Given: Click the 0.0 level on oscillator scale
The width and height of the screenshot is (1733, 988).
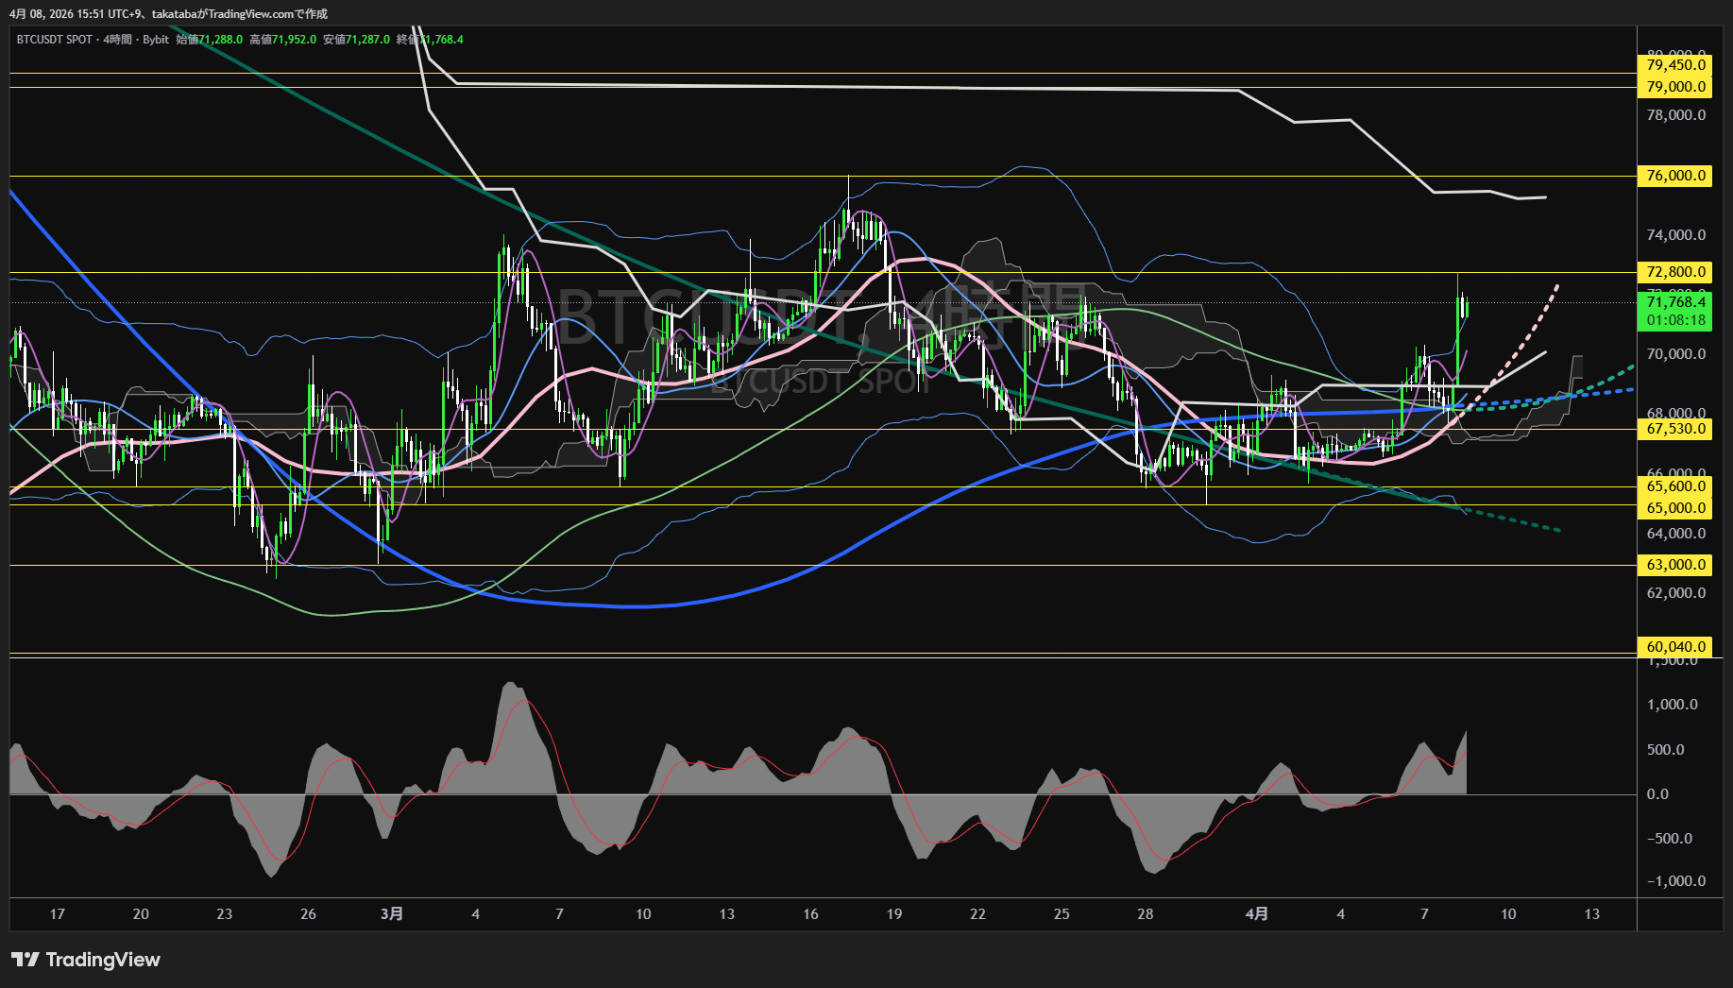Looking at the screenshot, I should (x=1657, y=794).
